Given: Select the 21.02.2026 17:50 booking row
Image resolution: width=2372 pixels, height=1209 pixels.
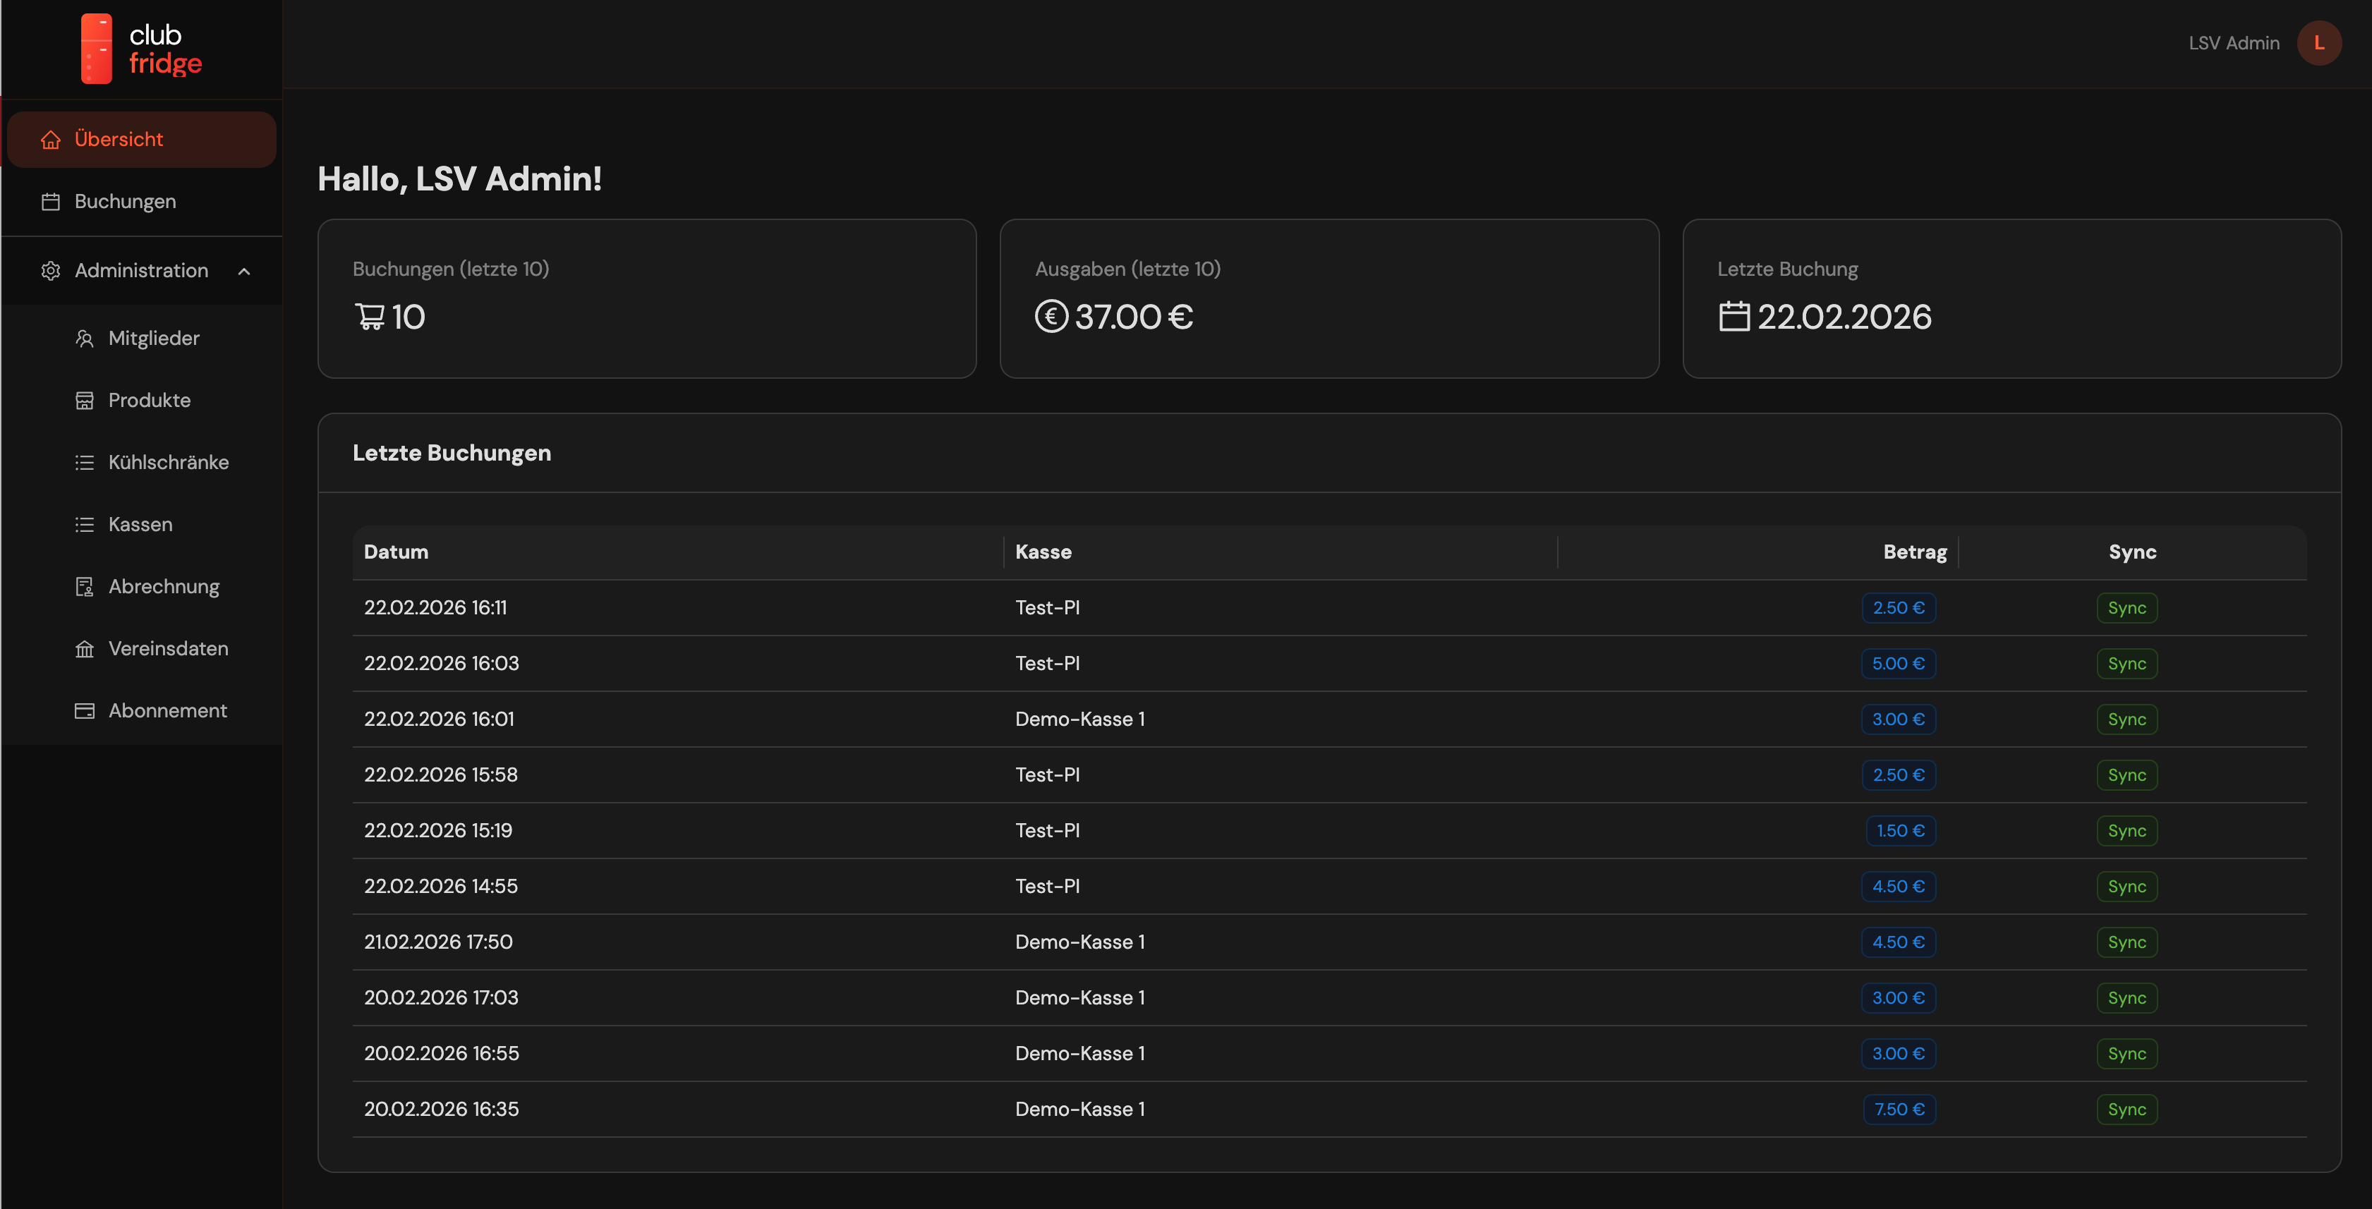Looking at the screenshot, I should [x=438, y=942].
